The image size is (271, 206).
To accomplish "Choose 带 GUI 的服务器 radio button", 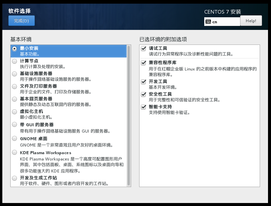I will click(x=15, y=124).
